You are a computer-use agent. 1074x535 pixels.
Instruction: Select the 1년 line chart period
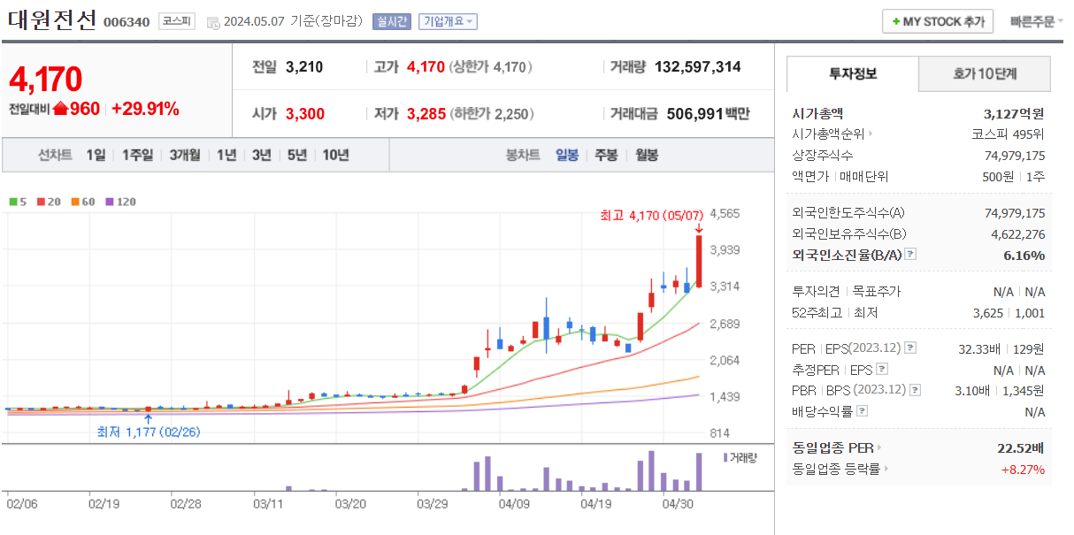point(226,155)
